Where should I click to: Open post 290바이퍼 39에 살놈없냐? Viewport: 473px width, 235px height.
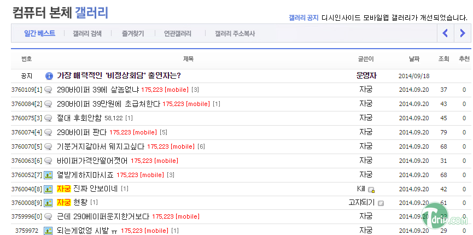tap(98, 90)
